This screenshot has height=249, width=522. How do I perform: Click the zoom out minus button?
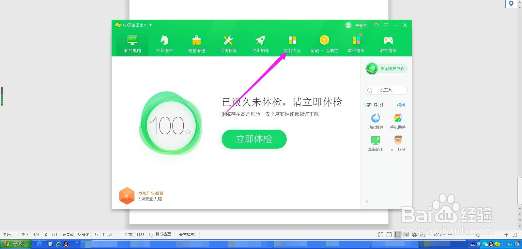coord(450,235)
